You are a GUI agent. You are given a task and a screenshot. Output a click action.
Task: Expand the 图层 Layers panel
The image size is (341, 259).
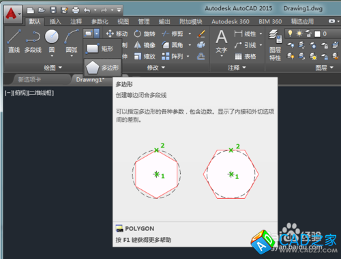325,68
